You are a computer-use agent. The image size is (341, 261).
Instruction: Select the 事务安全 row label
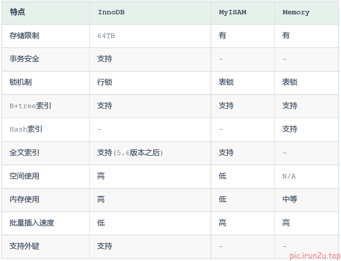[x=24, y=59]
